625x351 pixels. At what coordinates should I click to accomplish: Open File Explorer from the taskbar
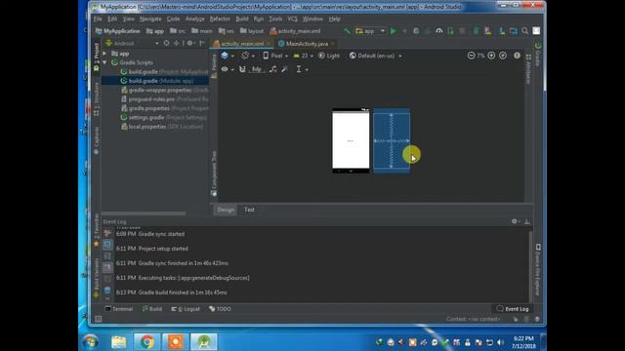coord(119,341)
